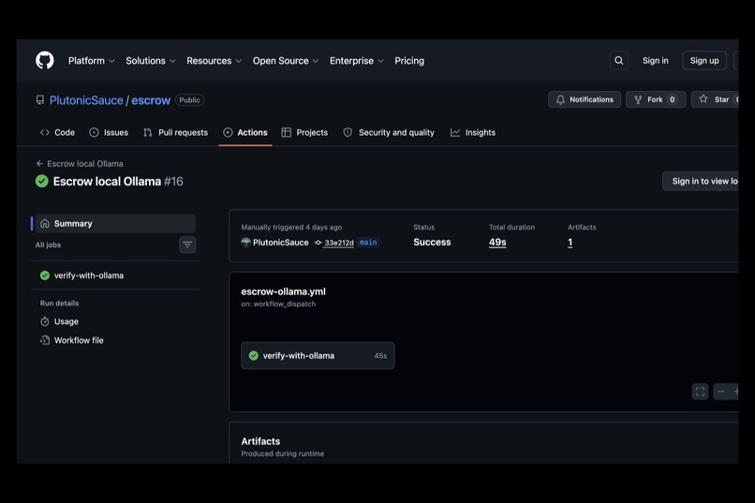Click the verify-with-ollama job card in graph
The height and width of the screenshot is (503, 755).
click(x=318, y=356)
